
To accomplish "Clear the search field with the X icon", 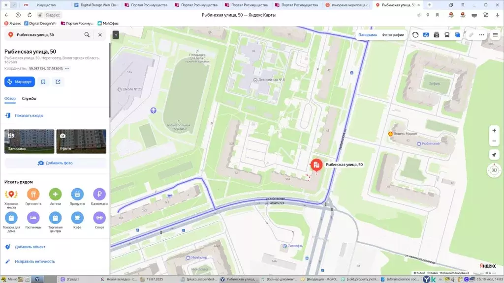I will coord(100,35).
